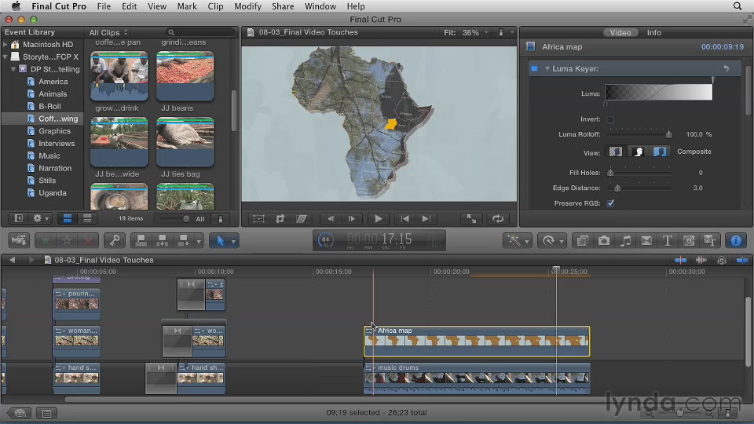This screenshot has width=754, height=424.
Task: Toggle audio skimming in timeline
Action: pos(701,260)
